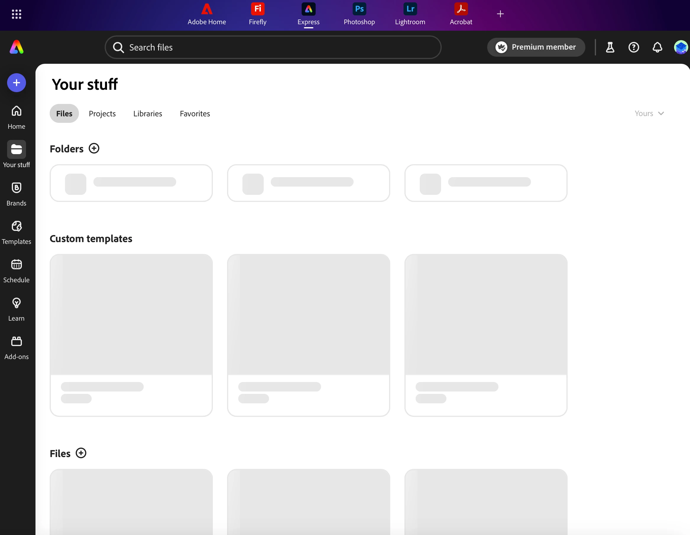Open the Favorites tab

(x=195, y=114)
